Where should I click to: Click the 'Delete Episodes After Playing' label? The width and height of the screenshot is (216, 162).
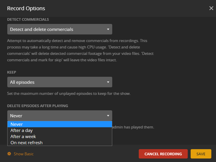click(x=38, y=106)
